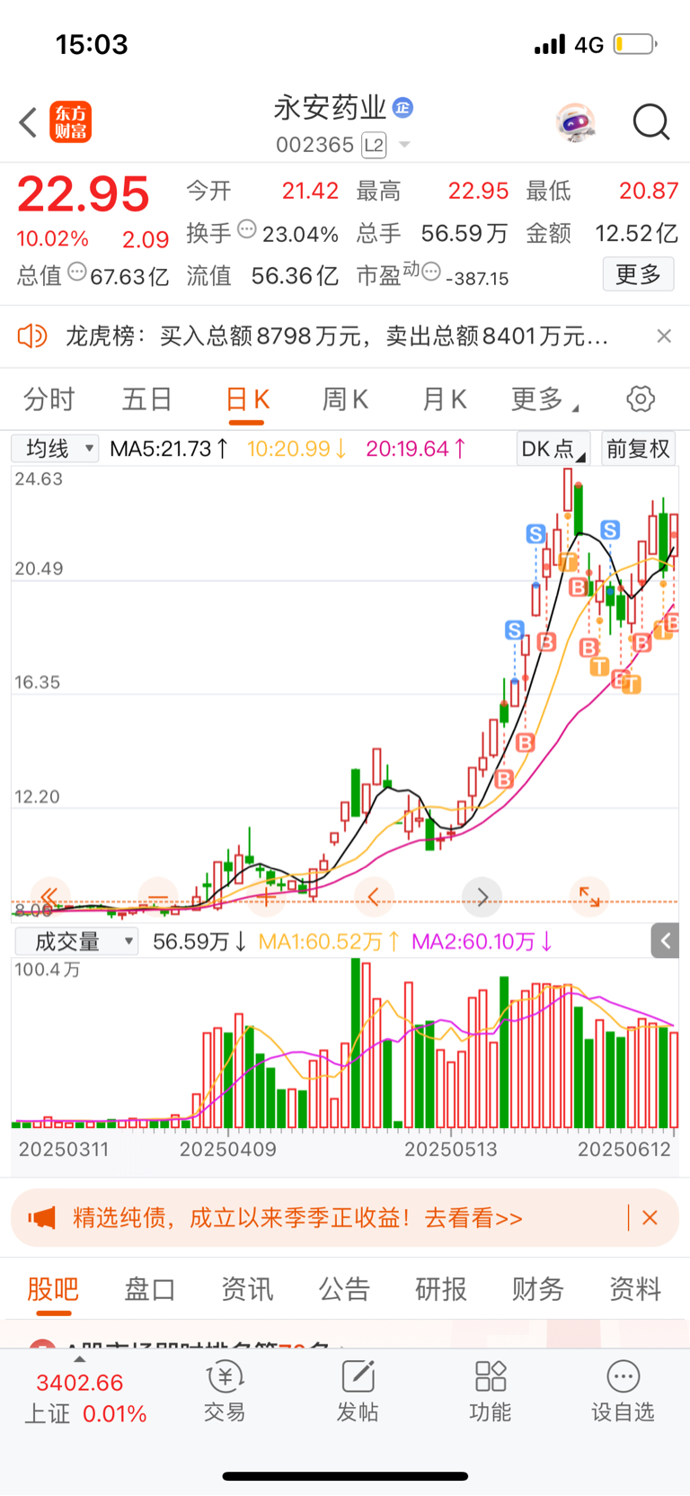The height and width of the screenshot is (1496, 690).
Task: Switch to 分时 chart tab
Action: (49, 399)
